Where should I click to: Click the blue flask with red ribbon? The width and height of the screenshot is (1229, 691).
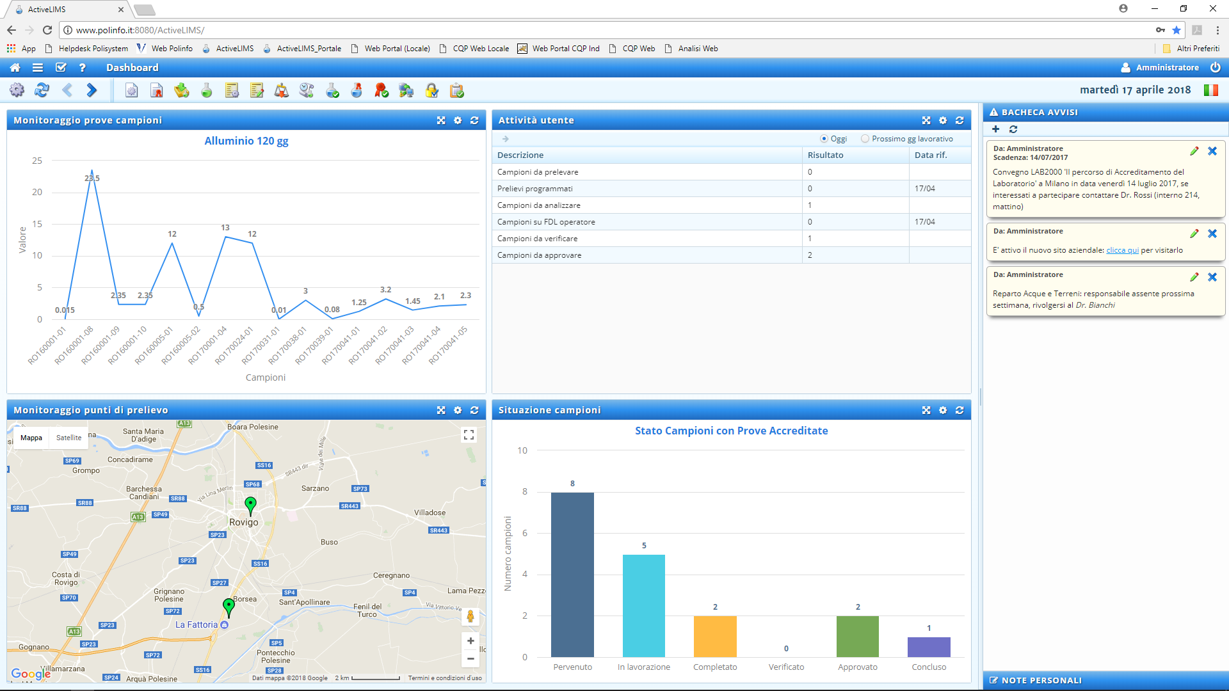pyautogui.click(x=357, y=91)
